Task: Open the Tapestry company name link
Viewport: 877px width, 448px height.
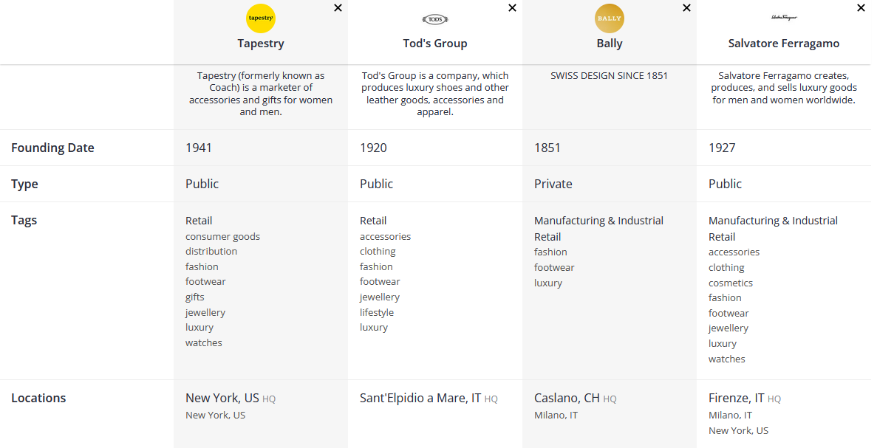Action: 261,44
